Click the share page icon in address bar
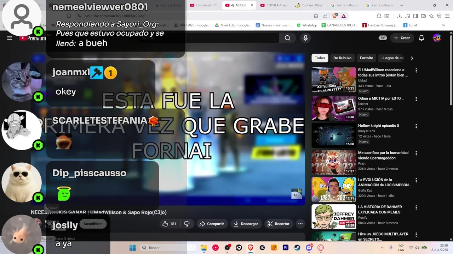This screenshot has width=453, height=254. coord(325,16)
